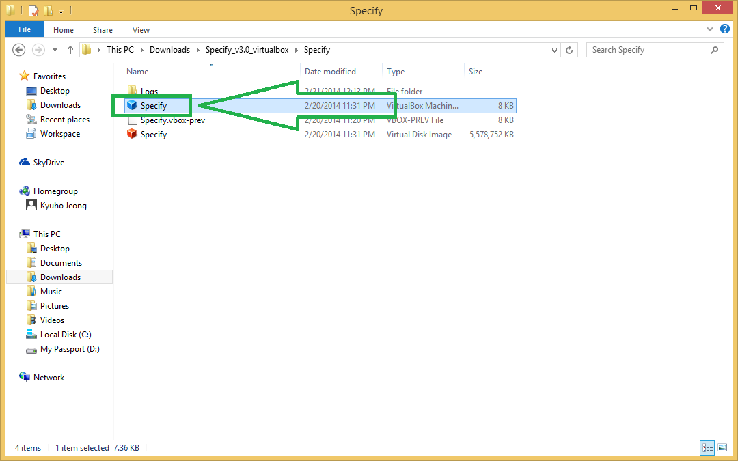738x461 pixels.
Task: Switch to the Share ribbon tab
Action: (102, 29)
